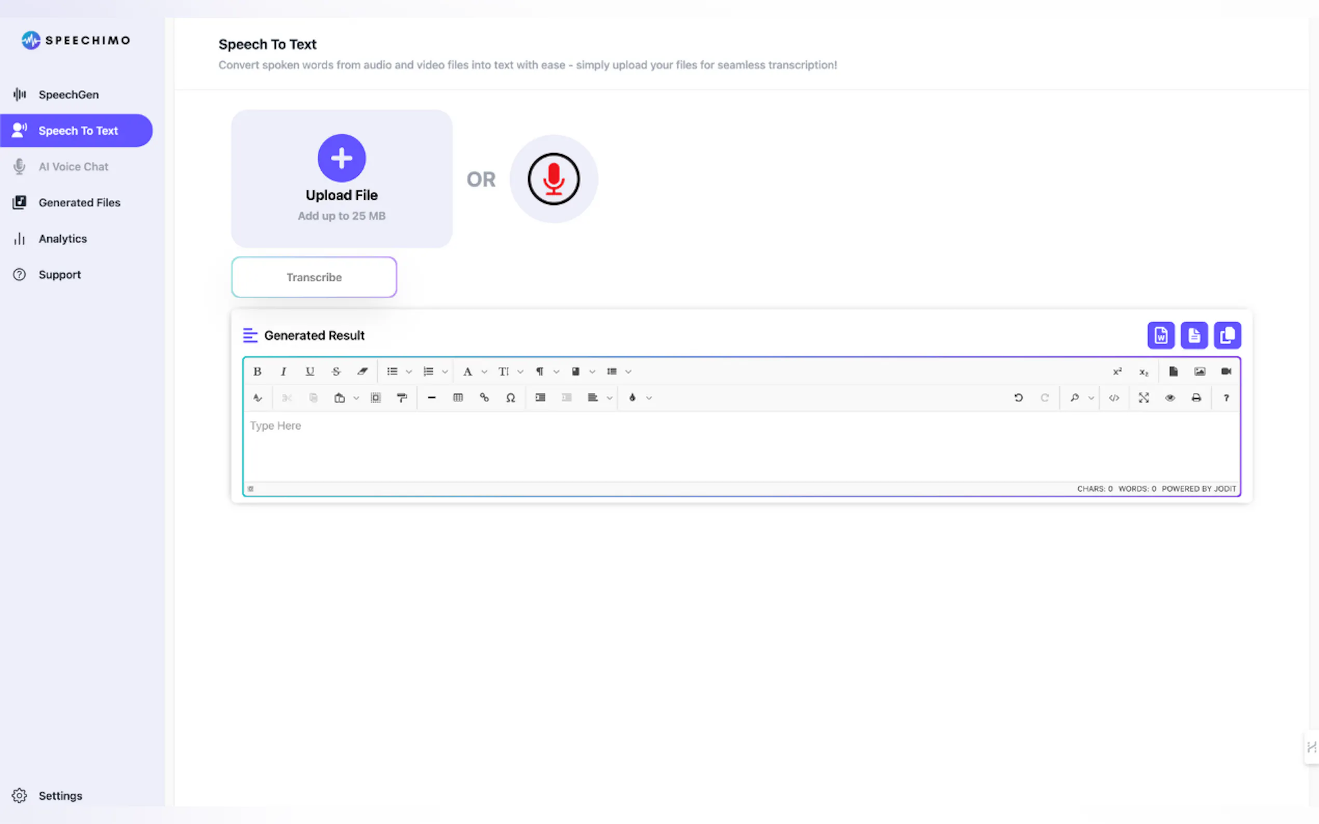Open the text fill color picker

tap(632, 398)
